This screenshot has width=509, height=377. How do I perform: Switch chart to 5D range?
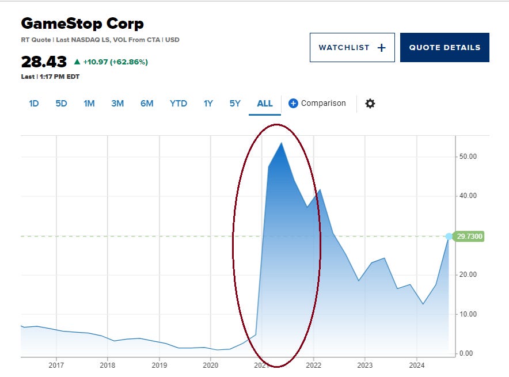[61, 104]
